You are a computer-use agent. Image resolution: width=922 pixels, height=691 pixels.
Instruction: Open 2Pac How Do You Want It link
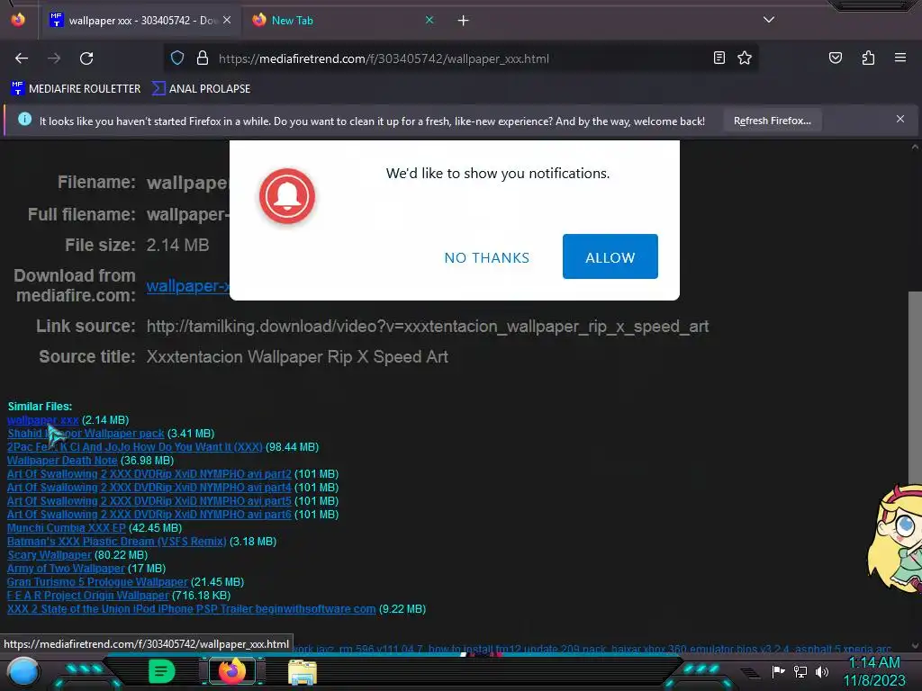coord(135,447)
